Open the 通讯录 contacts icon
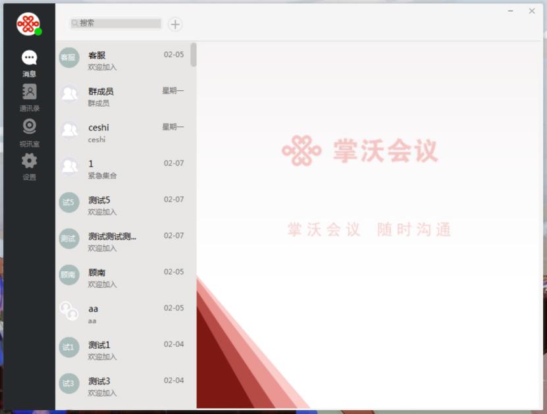The height and width of the screenshot is (414, 547). click(29, 97)
